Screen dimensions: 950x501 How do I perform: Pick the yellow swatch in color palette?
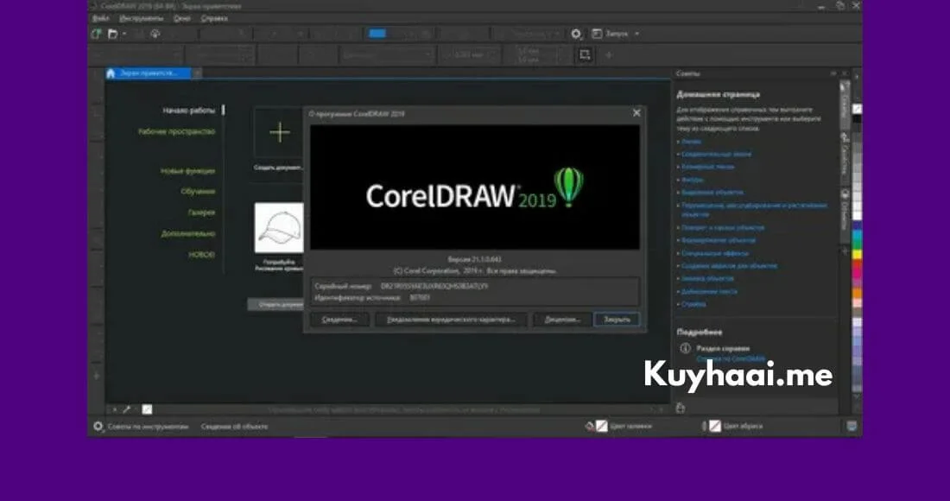[857, 255]
